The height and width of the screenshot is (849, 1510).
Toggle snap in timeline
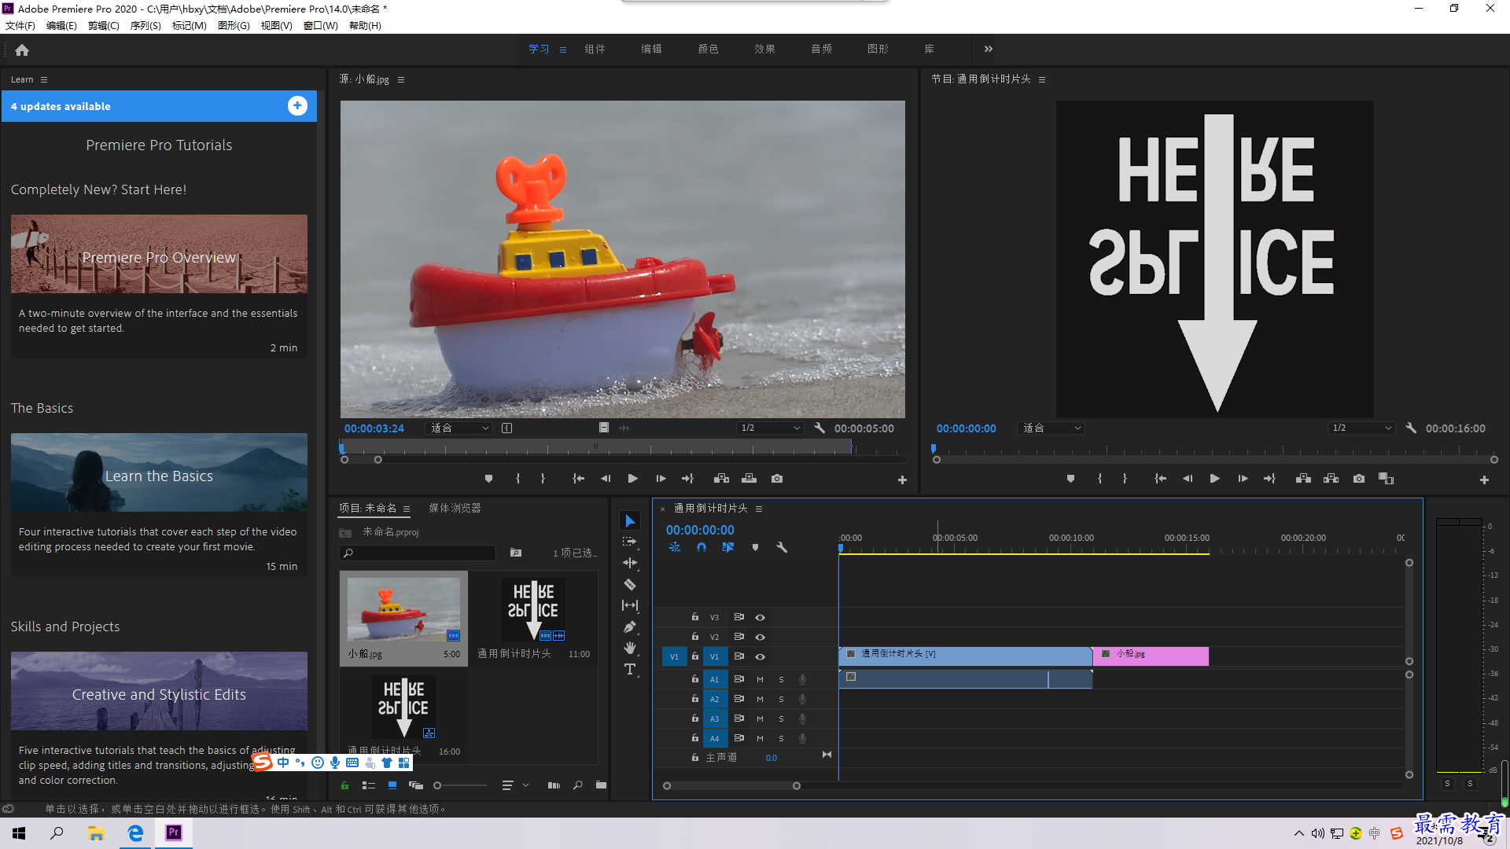click(x=702, y=547)
